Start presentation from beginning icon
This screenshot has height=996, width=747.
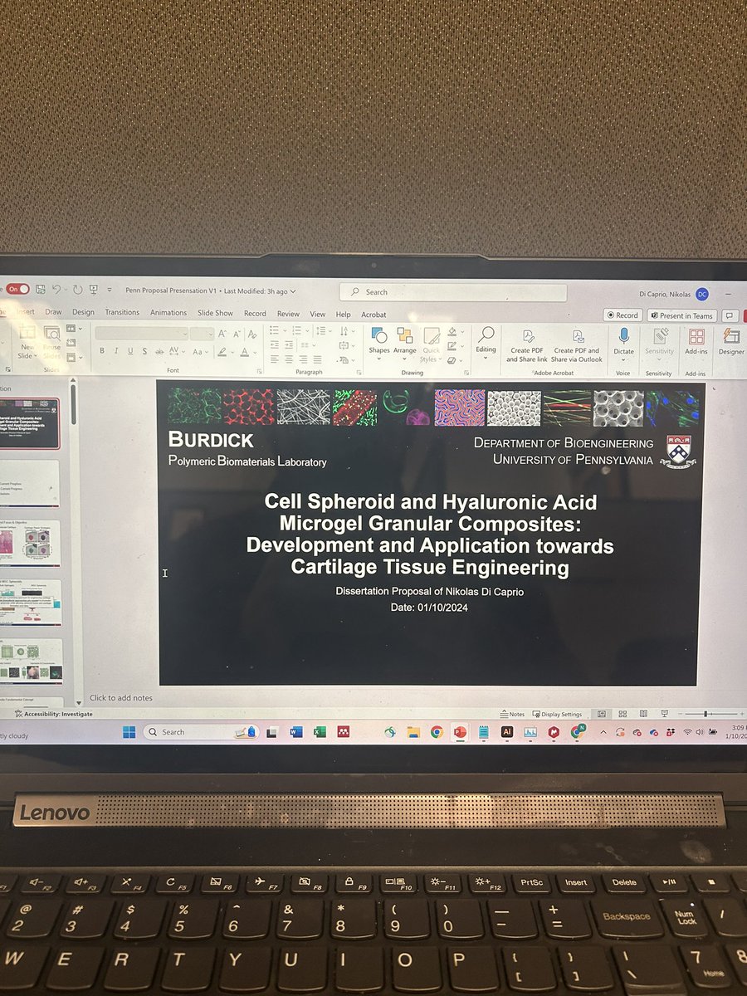(94, 290)
